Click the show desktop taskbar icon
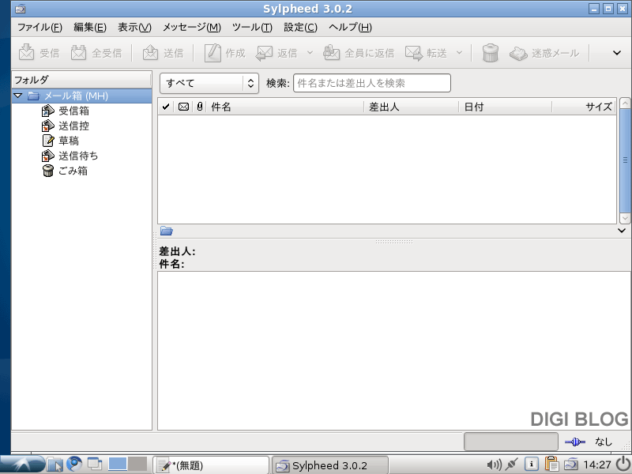 pos(95,464)
